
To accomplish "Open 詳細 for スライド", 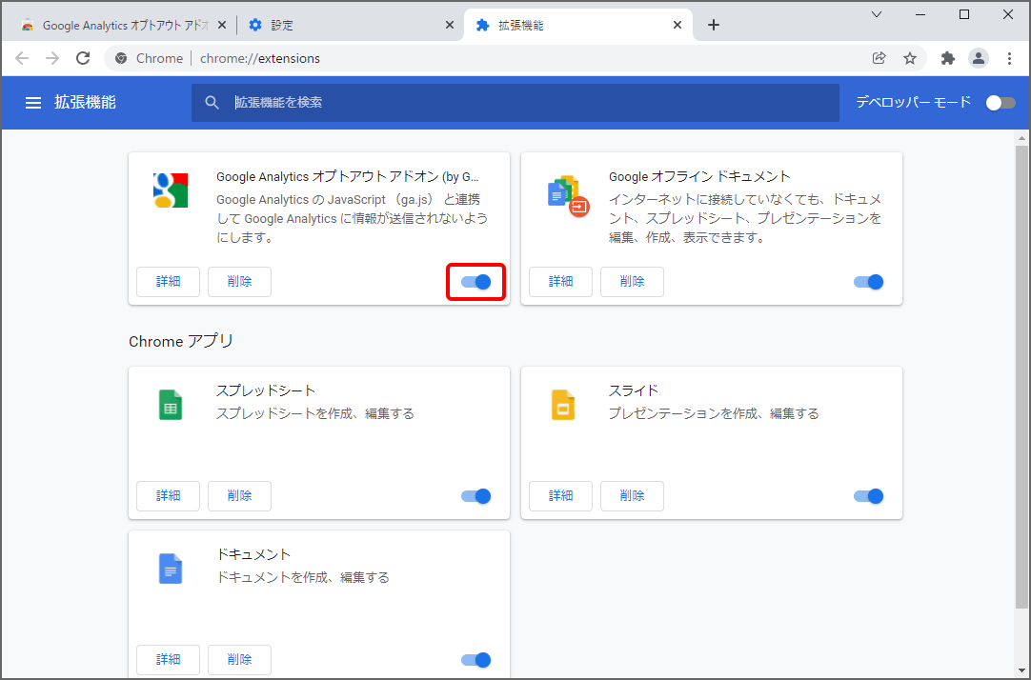I will (x=561, y=496).
